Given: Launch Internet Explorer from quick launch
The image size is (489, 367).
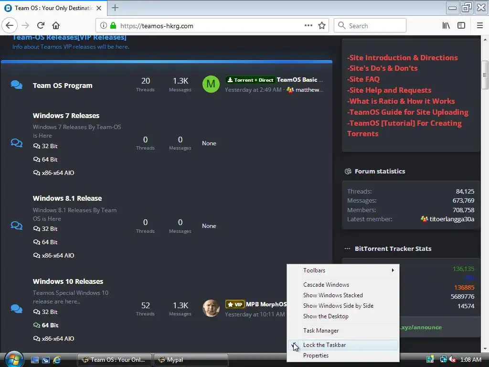Looking at the screenshot, I should (57, 360).
